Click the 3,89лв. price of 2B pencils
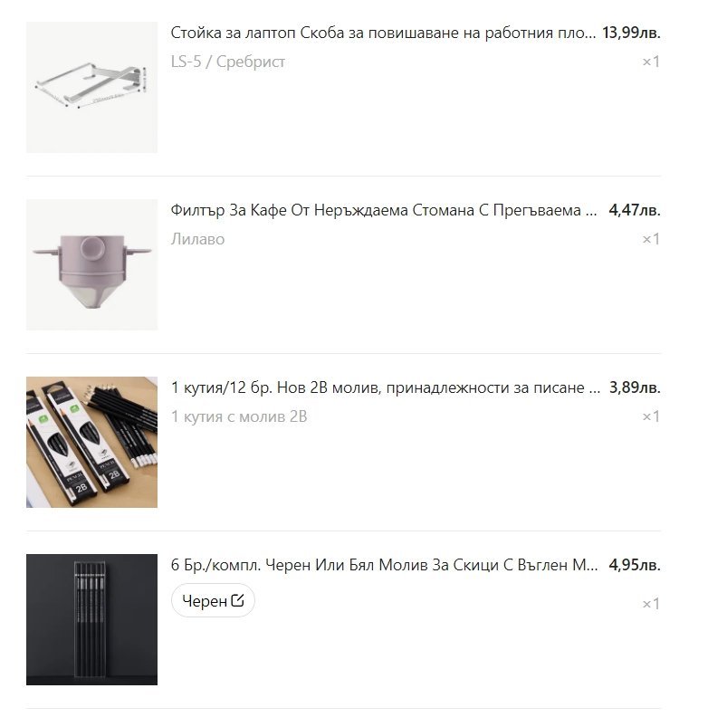Image resolution: width=727 pixels, height=717 pixels. point(635,387)
